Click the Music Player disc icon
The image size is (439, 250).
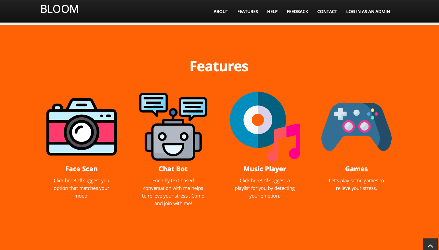(x=265, y=127)
